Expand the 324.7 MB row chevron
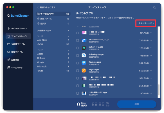The height and width of the screenshot is (113, 164). pos(151,78)
